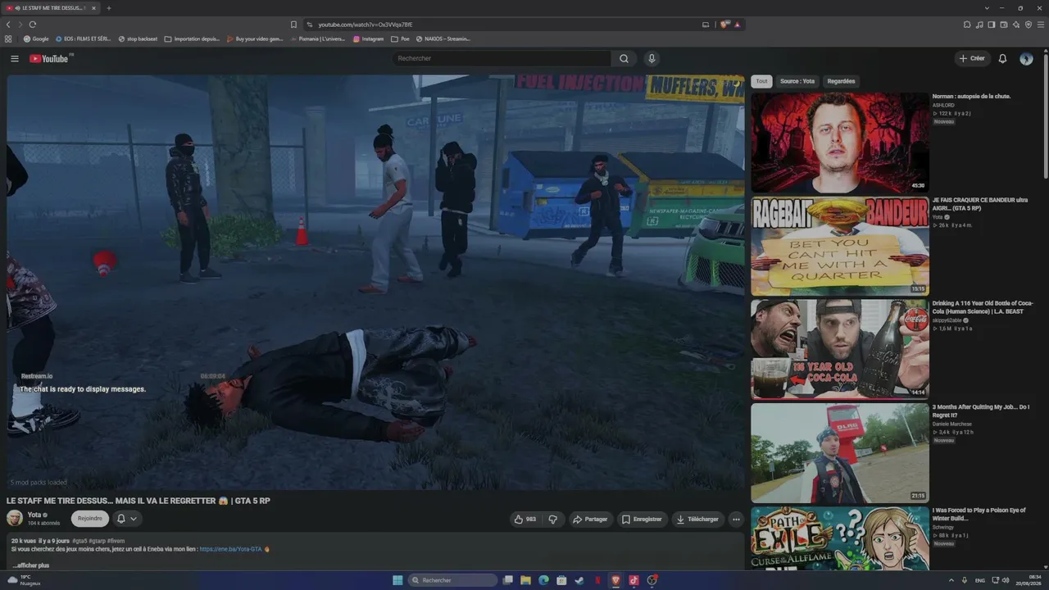Start voice search with the microphone
The height and width of the screenshot is (590, 1049).
[x=652, y=59]
